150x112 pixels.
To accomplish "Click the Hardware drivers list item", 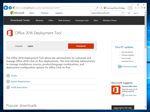I will click(x=127, y=61).
